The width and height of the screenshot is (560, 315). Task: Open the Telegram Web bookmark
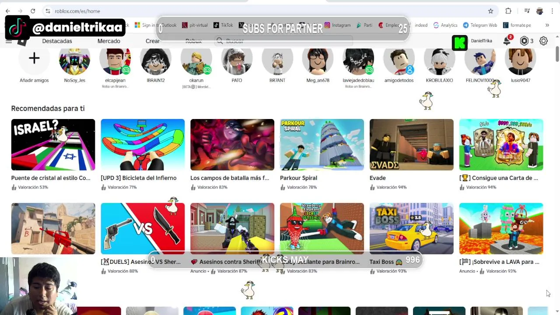pyautogui.click(x=480, y=25)
